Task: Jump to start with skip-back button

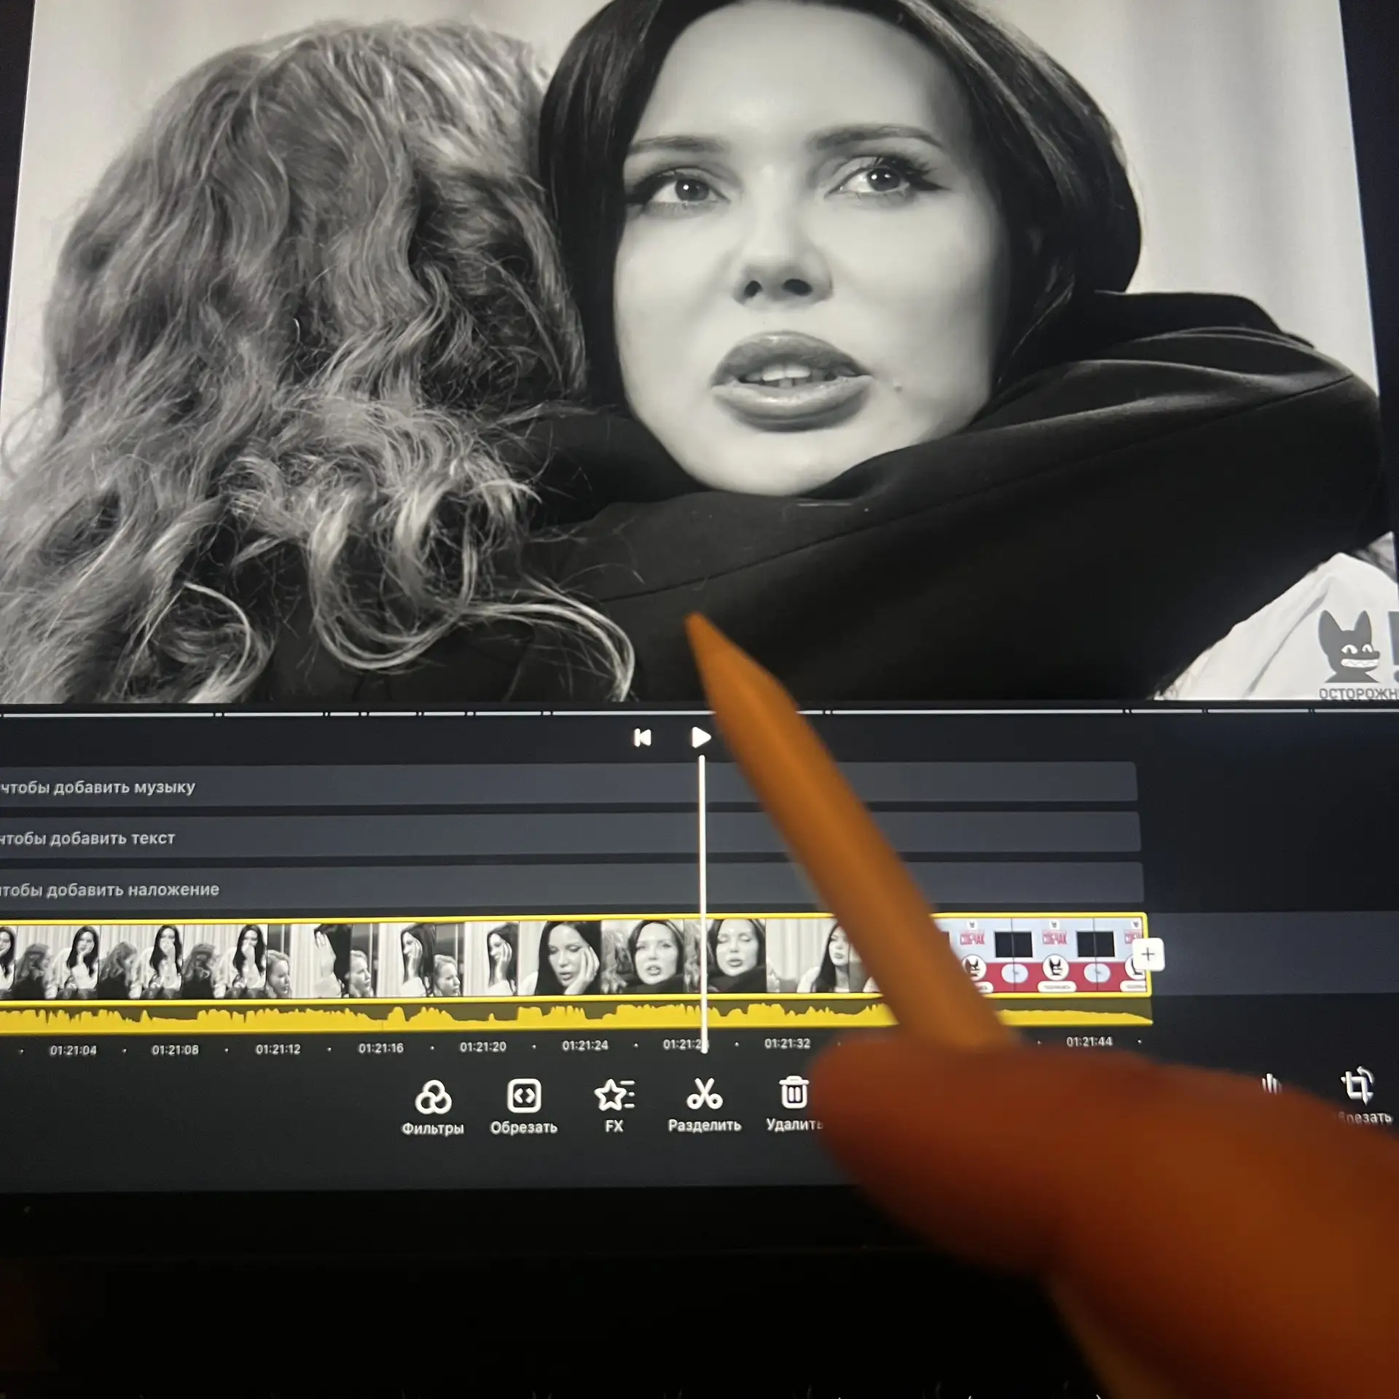Action: point(642,738)
